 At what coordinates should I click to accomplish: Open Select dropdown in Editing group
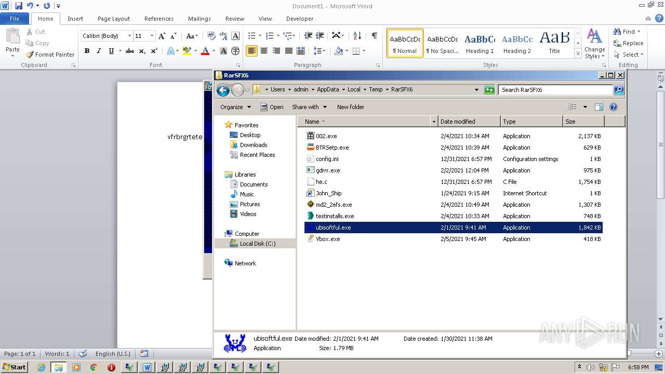tap(629, 55)
